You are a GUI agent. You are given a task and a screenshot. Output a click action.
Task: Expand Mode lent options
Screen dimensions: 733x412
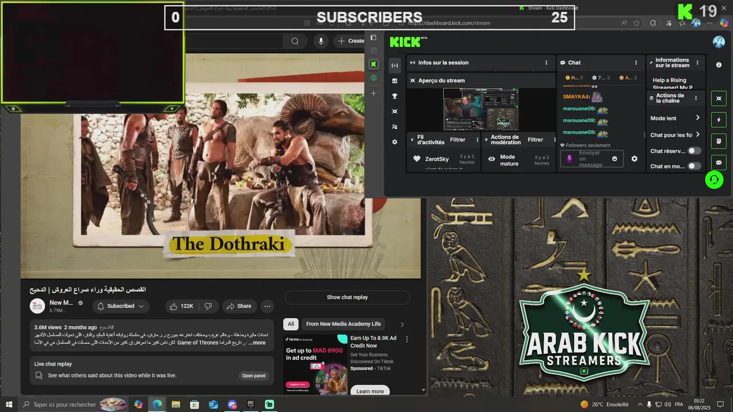pyautogui.click(x=697, y=118)
